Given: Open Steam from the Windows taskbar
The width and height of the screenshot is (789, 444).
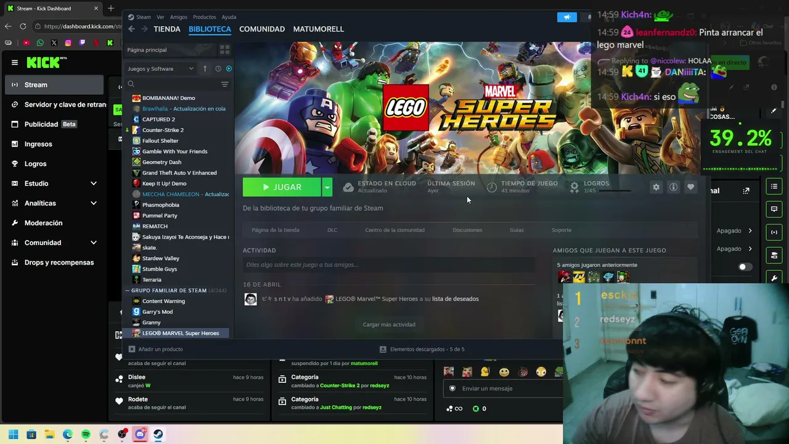Looking at the screenshot, I should pyautogui.click(x=158, y=434).
